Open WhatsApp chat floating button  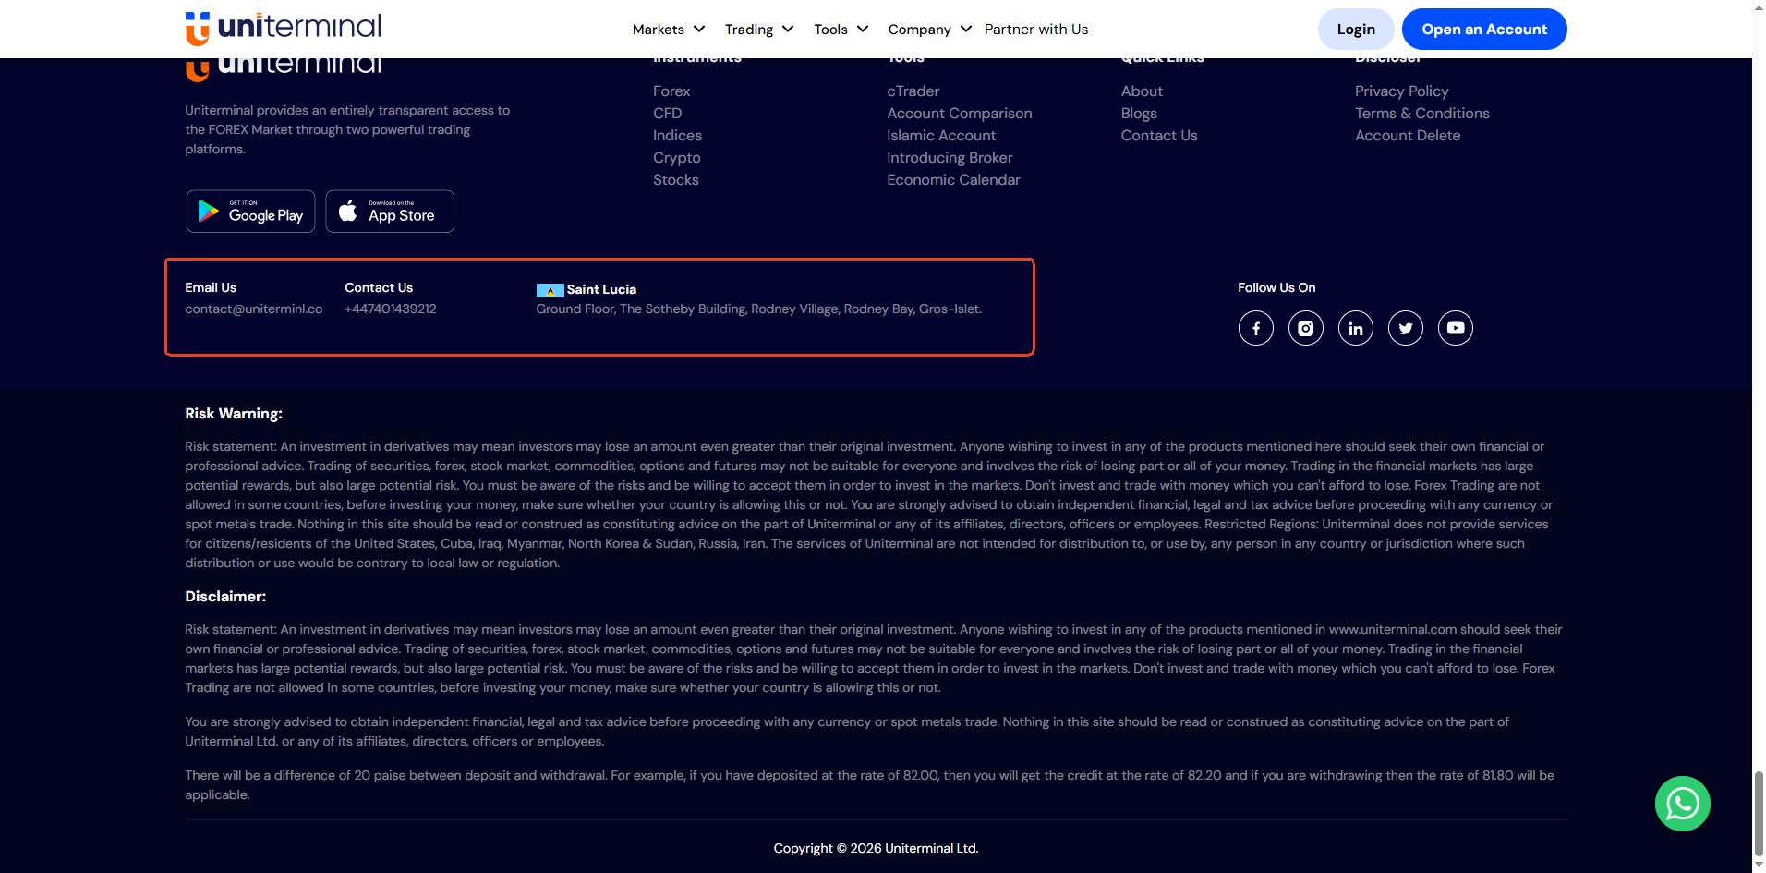click(1682, 804)
